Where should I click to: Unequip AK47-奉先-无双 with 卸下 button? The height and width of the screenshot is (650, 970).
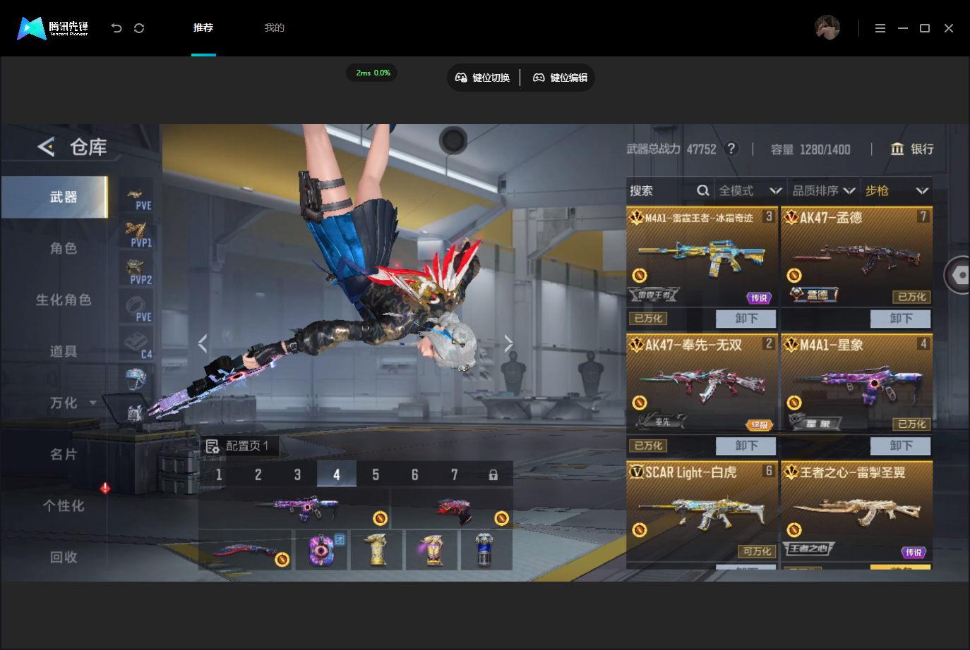click(x=746, y=446)
